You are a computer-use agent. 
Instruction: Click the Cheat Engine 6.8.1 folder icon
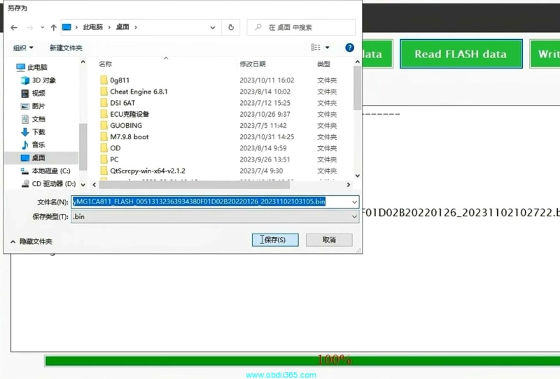tap(104, 92)
